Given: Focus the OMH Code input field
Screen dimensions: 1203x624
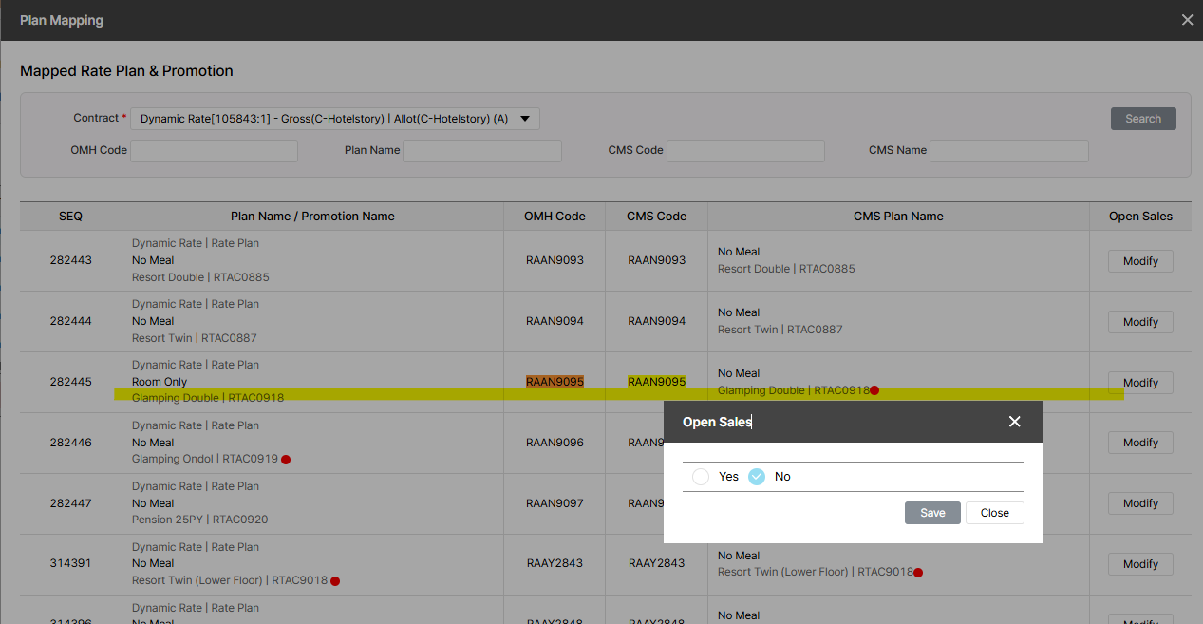Looking at the screenshot, I should click(214, 151).
